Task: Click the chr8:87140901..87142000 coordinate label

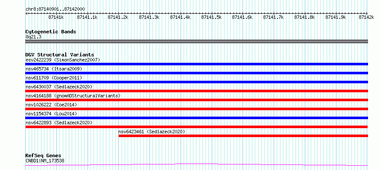Action: 55,9
